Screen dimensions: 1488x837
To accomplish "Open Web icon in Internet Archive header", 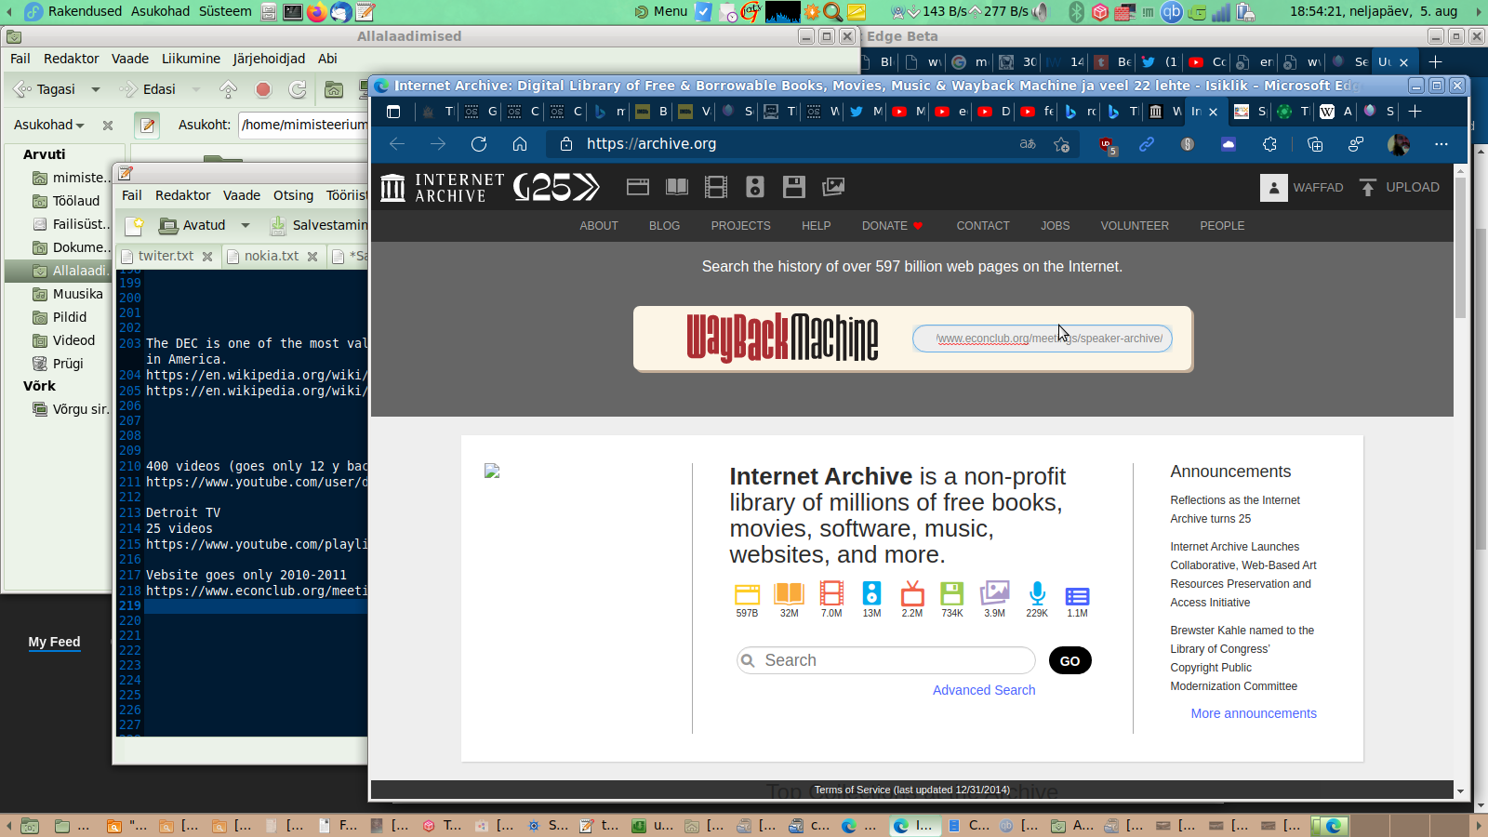I will point(638,187).
